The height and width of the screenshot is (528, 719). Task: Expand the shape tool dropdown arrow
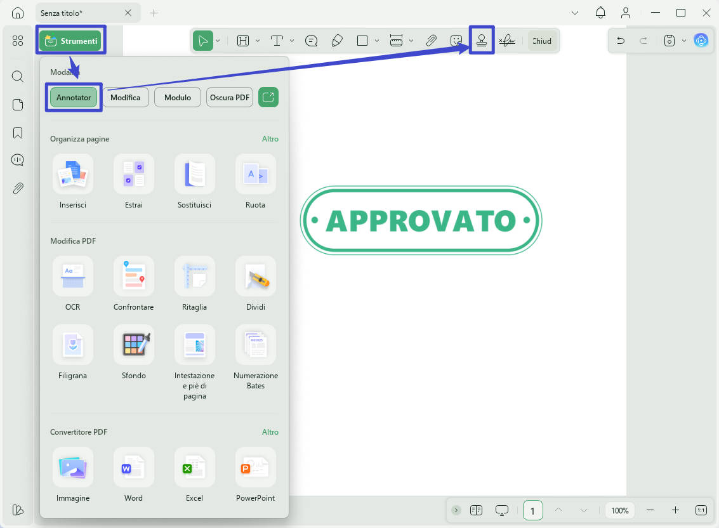(377, 41)
